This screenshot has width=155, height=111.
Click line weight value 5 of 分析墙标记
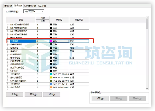click(x=42, y=74)
